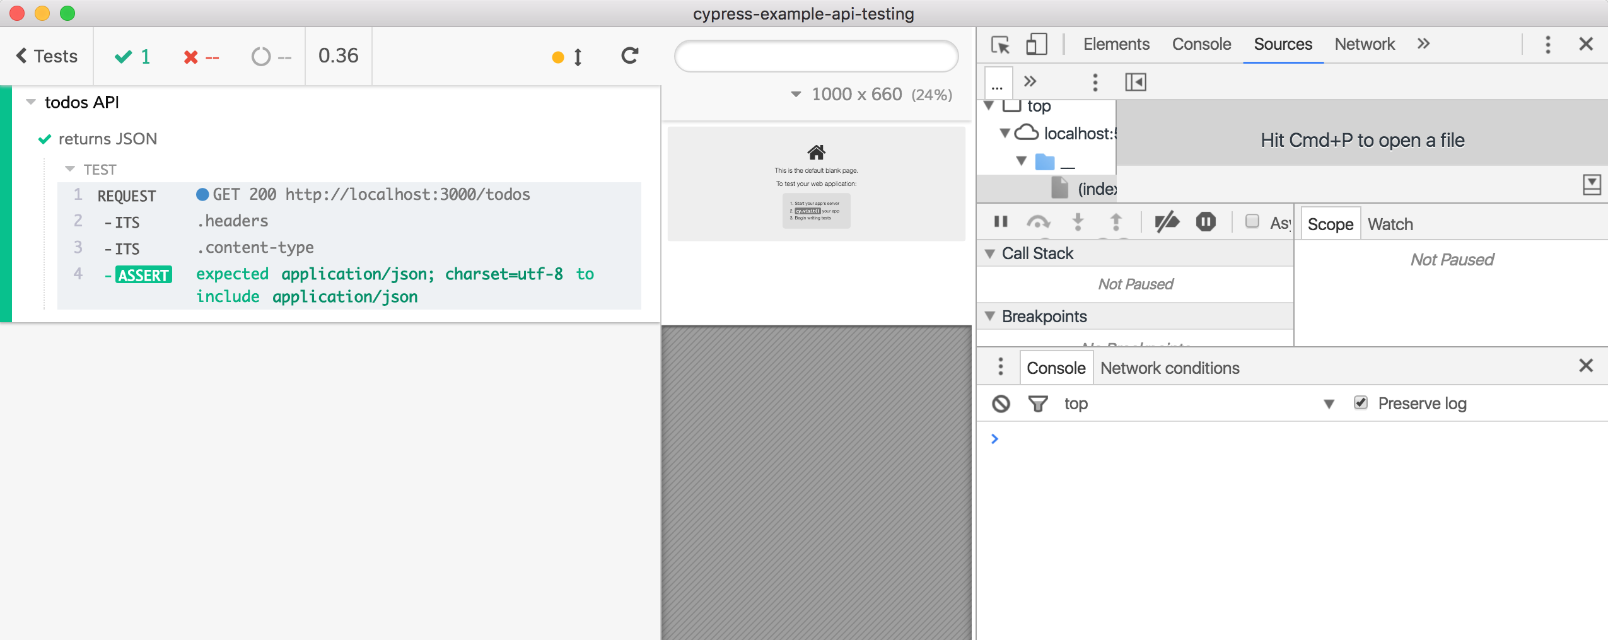The height and width of the screenshot is (640, 1608).
Task: Toggle the device toolbar icon
Action: point(1036,45)
